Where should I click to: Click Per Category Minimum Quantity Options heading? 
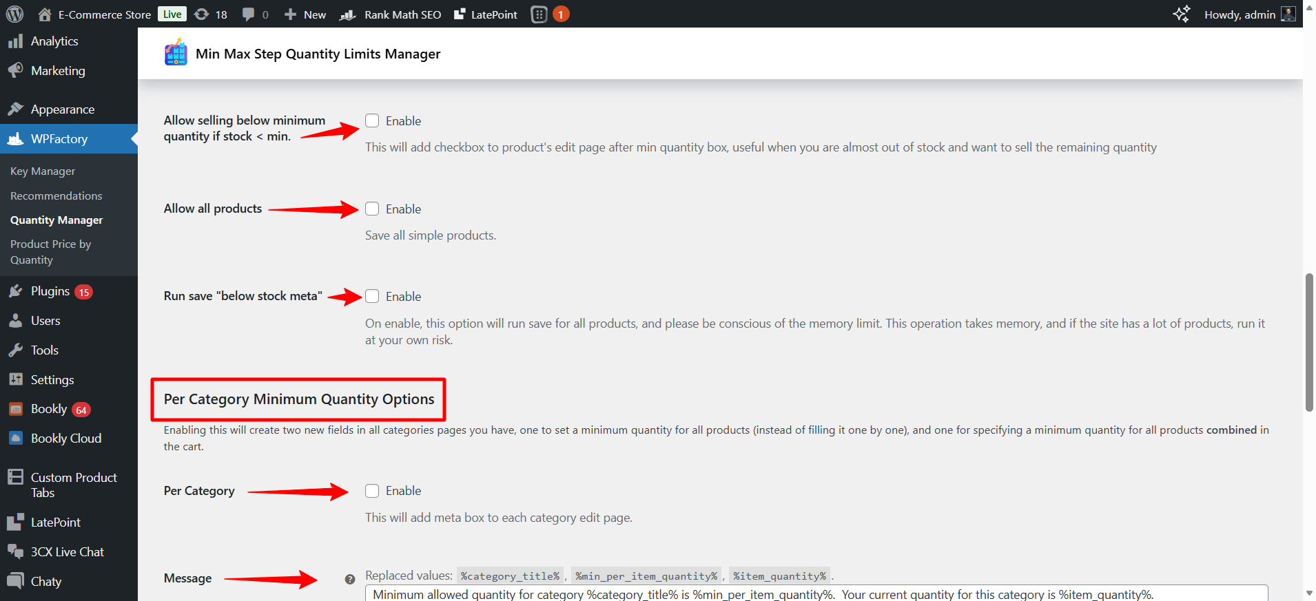[299, 399]
